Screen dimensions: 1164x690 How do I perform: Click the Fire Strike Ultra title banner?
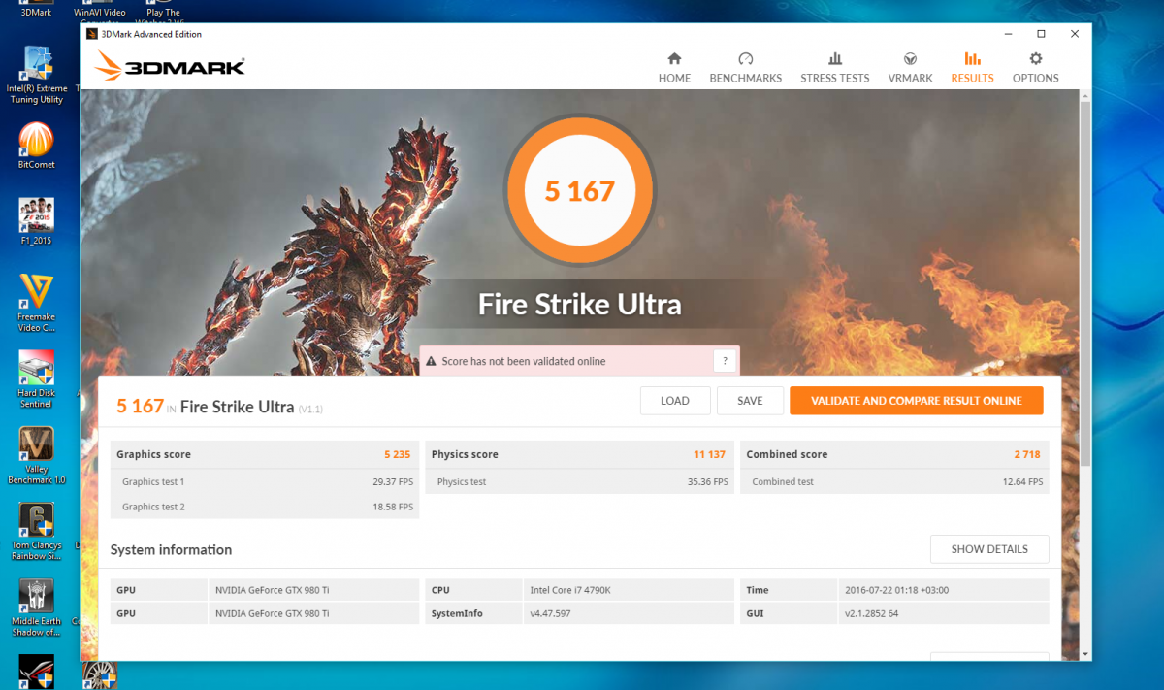(580, 305)
